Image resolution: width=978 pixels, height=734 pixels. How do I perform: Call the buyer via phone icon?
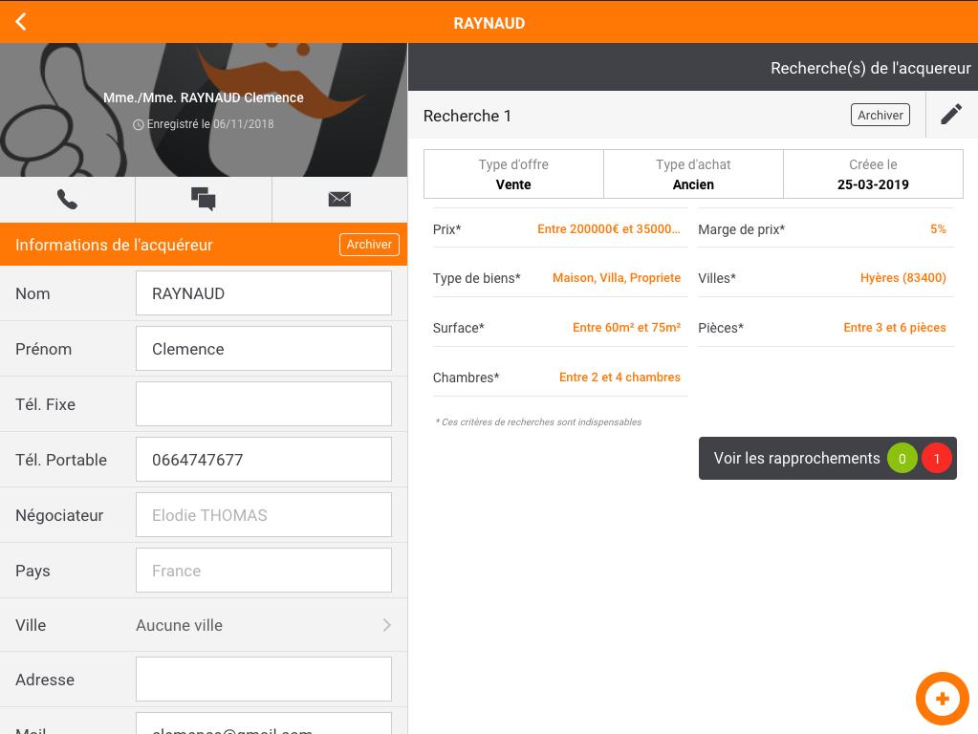(x=67, y=200)
